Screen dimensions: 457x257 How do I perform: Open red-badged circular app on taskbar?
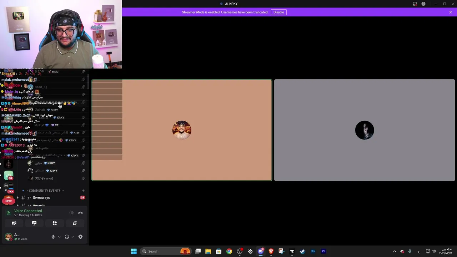240,251
